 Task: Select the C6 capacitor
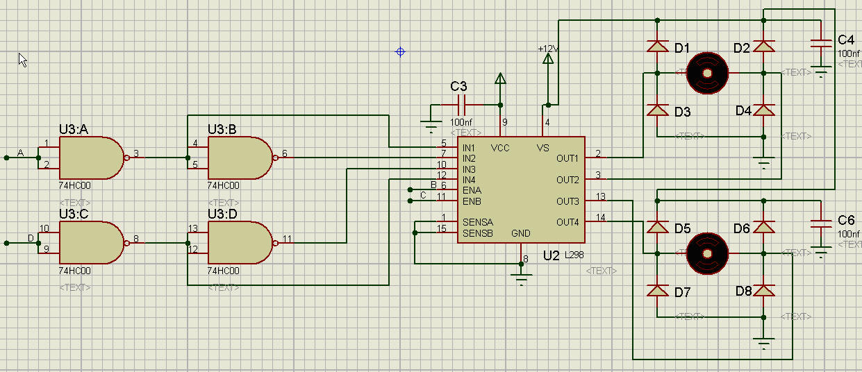click(822, 223)
